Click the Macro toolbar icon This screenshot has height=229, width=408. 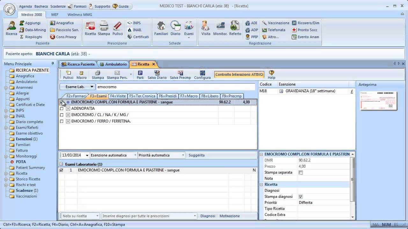click(x=82, y=75)
